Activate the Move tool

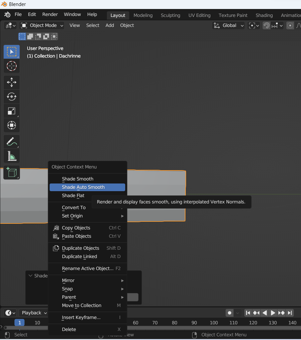point(12,82)
